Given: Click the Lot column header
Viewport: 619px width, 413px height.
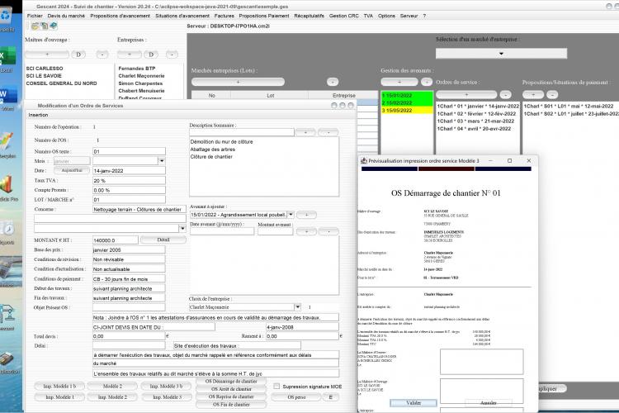Looking at the screenshot, I should tap(270, 96).
